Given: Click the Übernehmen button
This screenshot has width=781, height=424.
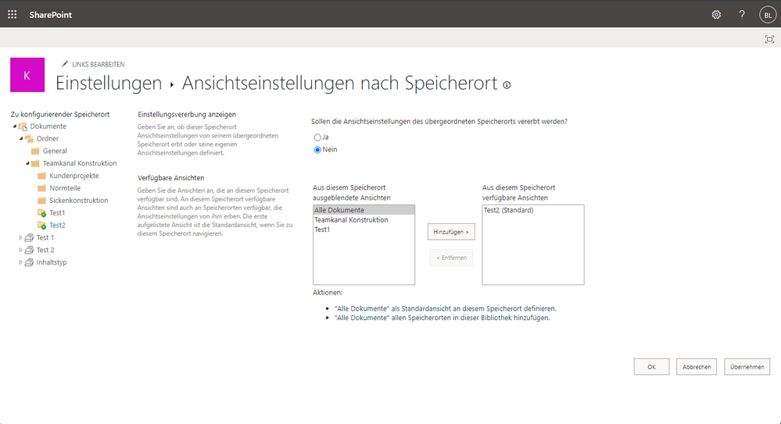Looking at the screenshot, I should point(747,367).
